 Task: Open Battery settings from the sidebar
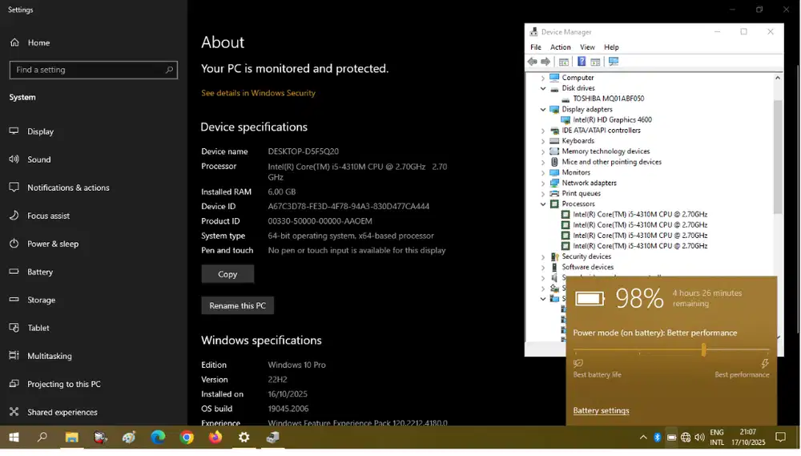click(40, 272)
